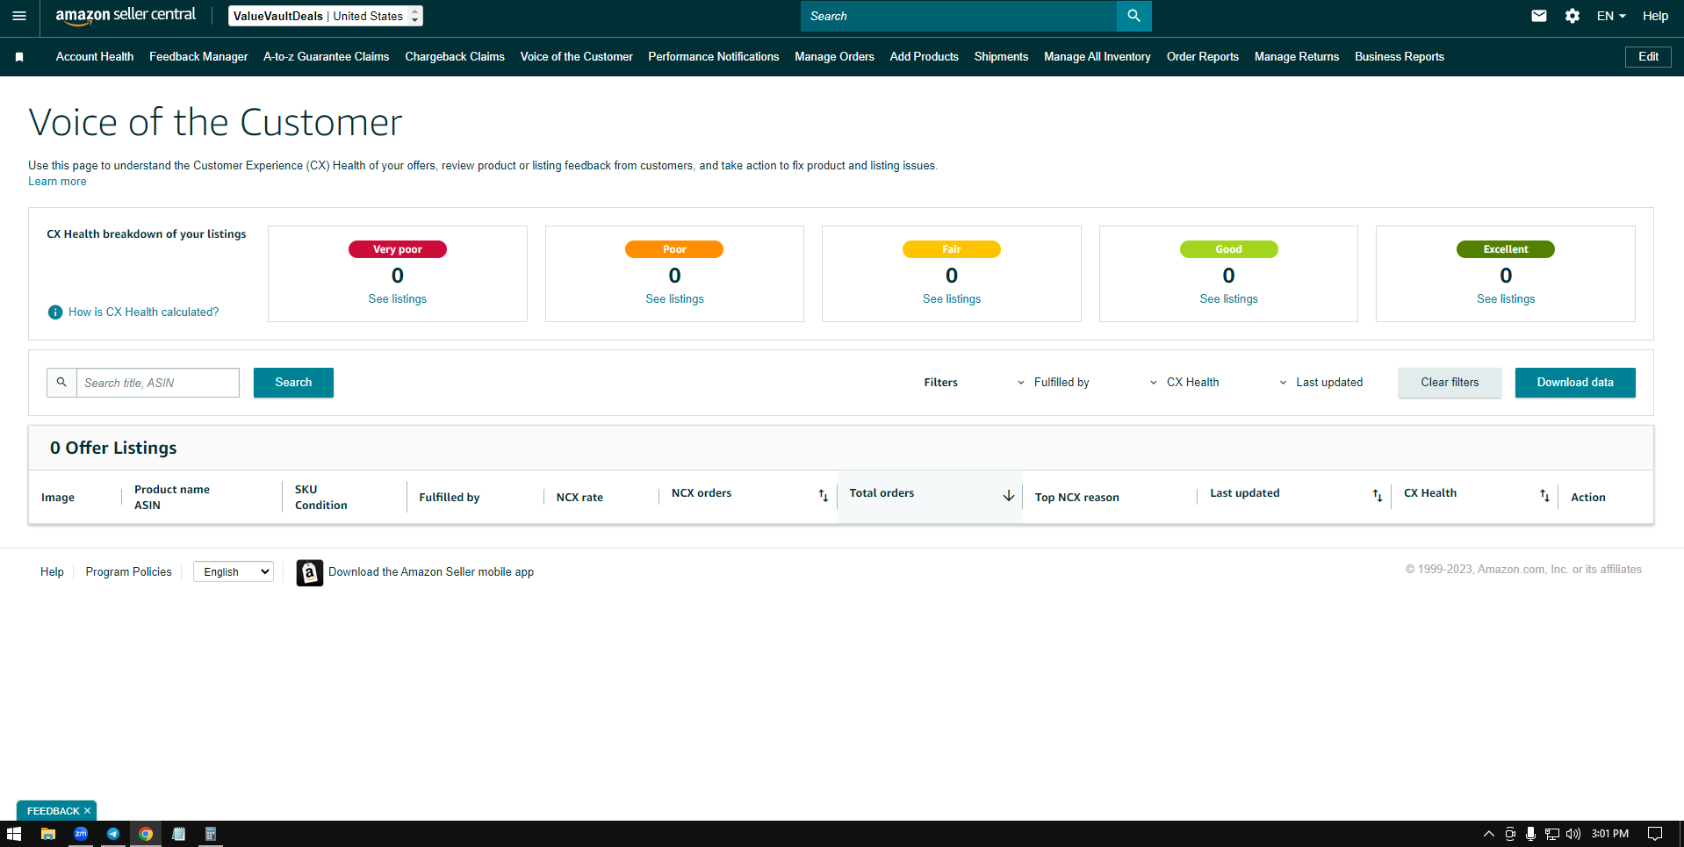The height and width of the screenshot is (847, 1684).
Task: Open the English footer language select
Action: click(234, 572)
